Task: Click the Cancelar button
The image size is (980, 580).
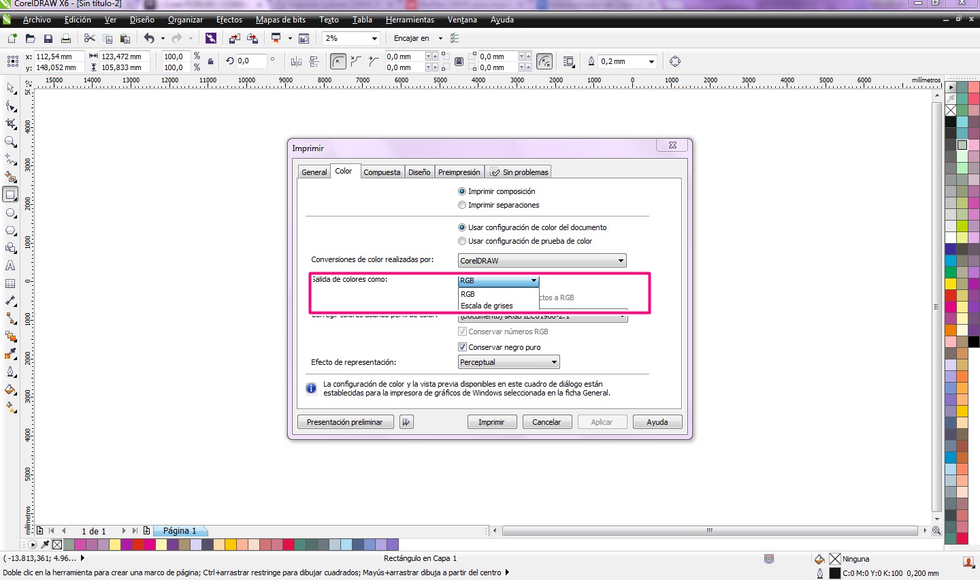Action: pyautogui.click(x=547, y=422)
